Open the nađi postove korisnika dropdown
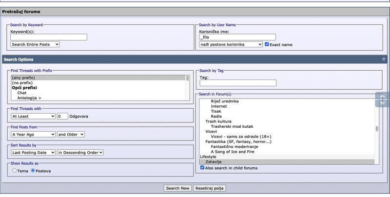Viewport: 390px width, 197px height. (x=231, y=44)
